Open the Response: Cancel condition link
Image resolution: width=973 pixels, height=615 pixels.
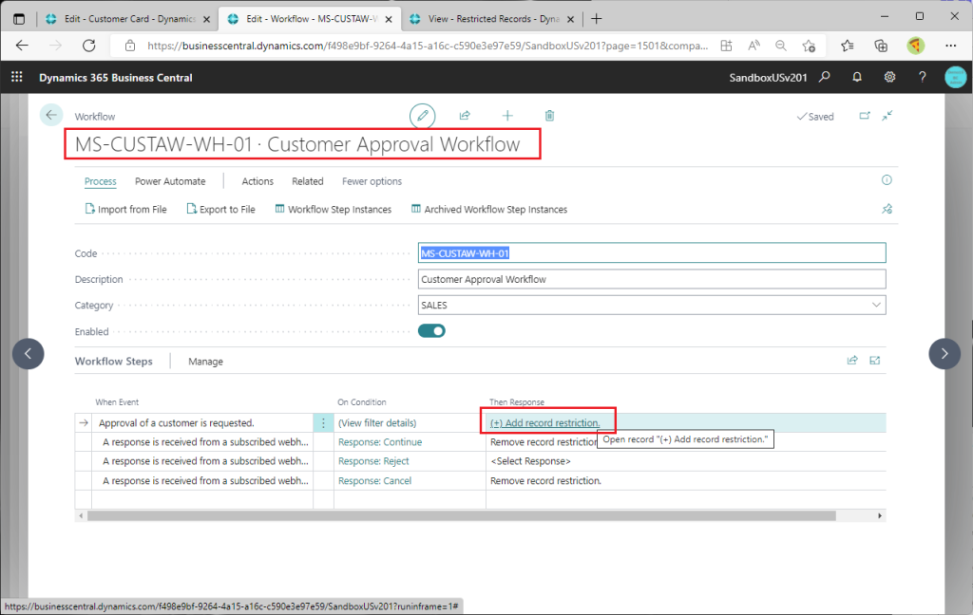(x=374, y=480)
